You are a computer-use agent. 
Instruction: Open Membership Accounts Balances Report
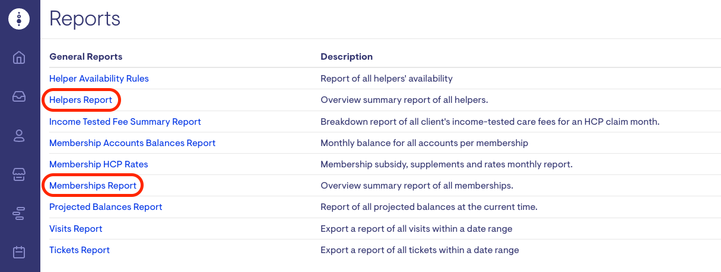pyautogui.click(x=132, y=143)
